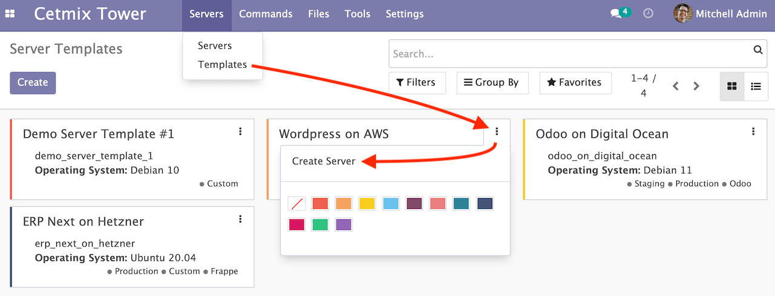The height and width of the screenshot is (296, 775).
Task: Select Templates in the dropdown list
Action: [x=222, y=65]
